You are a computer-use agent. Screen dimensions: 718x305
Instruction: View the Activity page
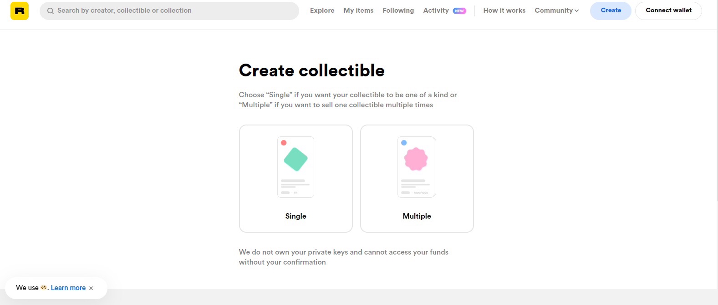coord(436,10)
